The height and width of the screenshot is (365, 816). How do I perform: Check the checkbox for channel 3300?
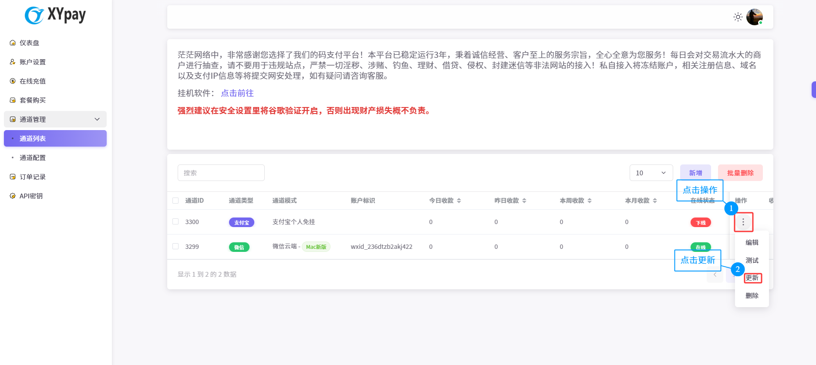(175, 221)
